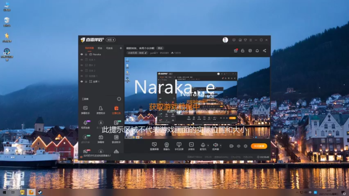
Task: Open the toolbox more-options circle button
Action: (x=119, y=99)
